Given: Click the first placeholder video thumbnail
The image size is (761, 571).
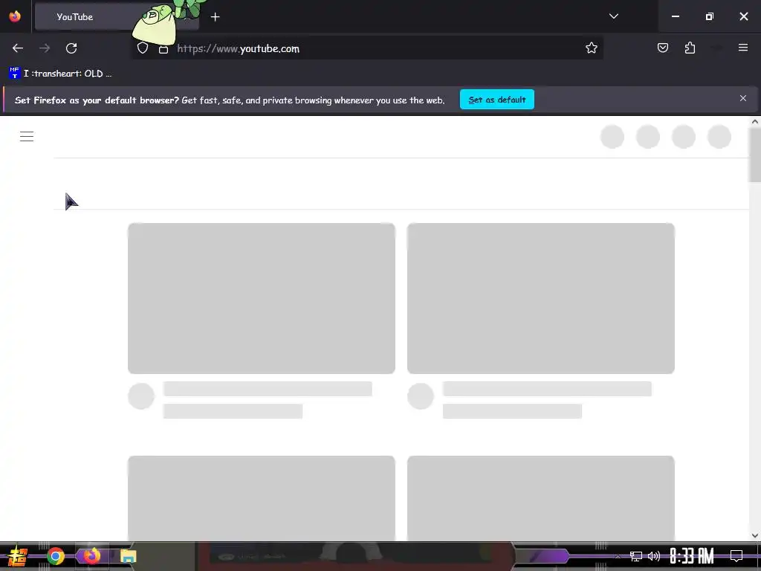Looking at the screenshot, I should (262, 298).
